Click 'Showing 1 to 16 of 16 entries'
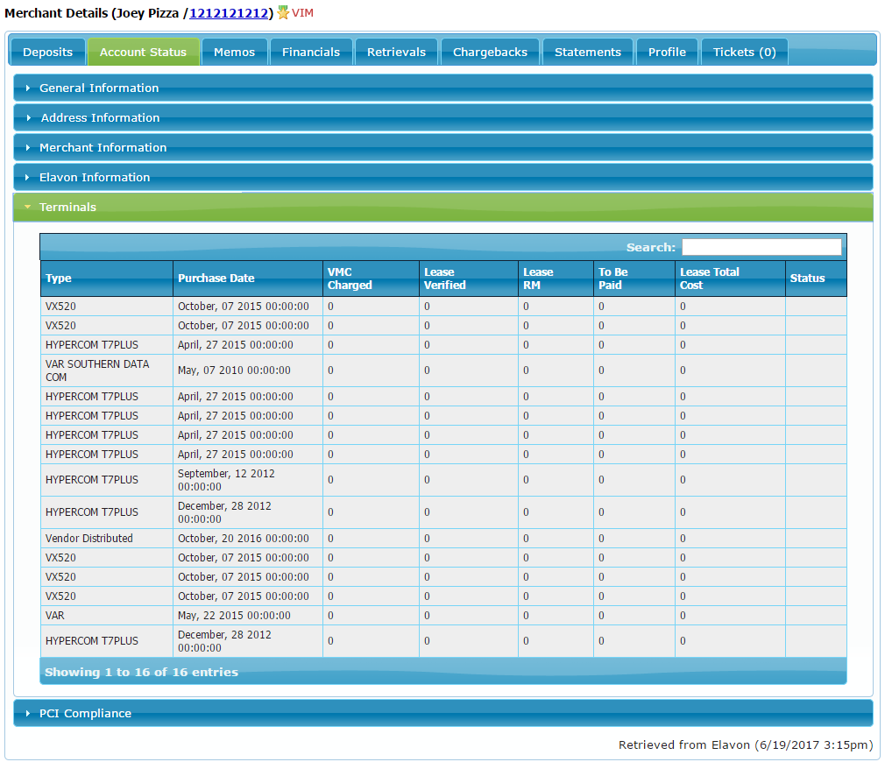This screenshot has width=892, height=769. [x=141, y=672]
